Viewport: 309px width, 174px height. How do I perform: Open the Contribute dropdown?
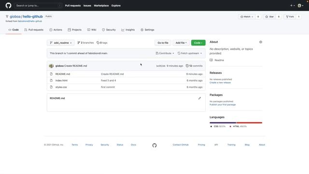165,53
